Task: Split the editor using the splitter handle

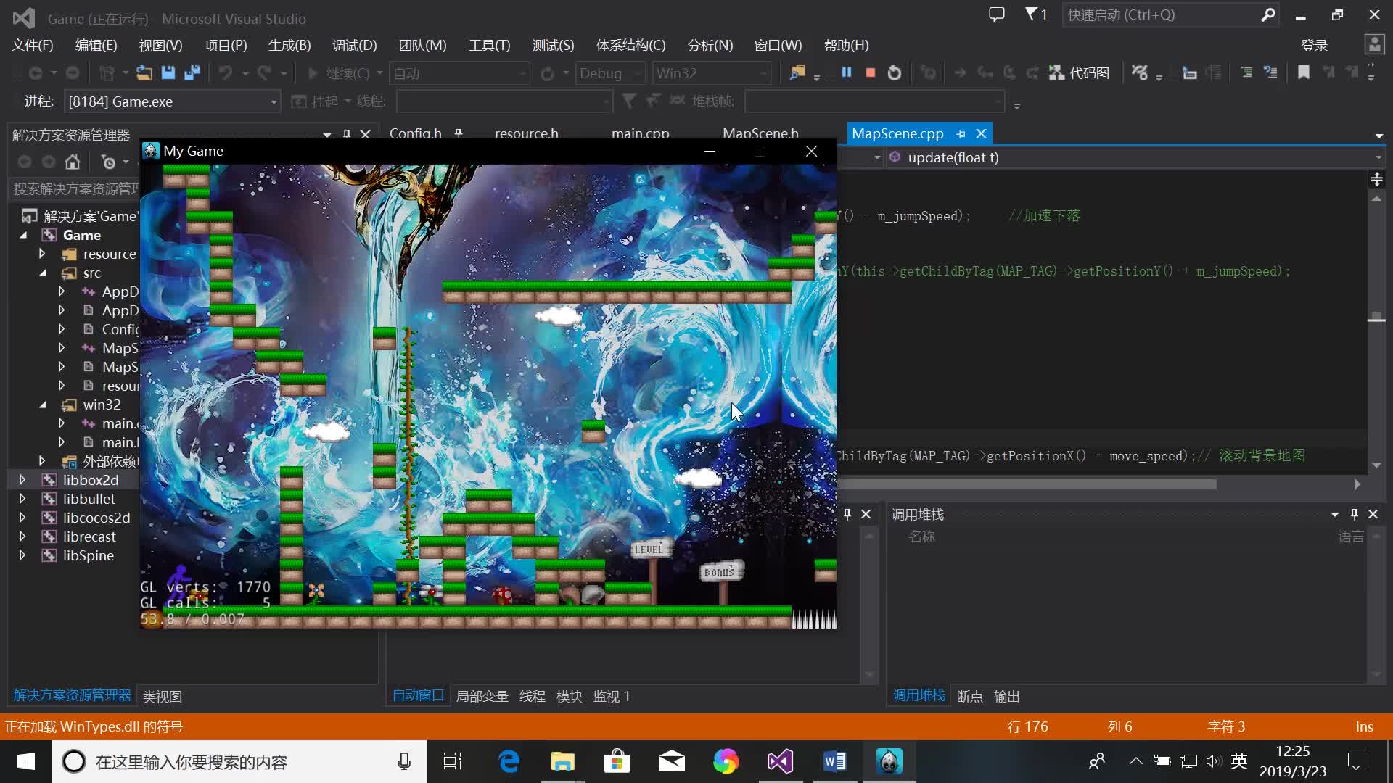Action: coord(1376,179)
